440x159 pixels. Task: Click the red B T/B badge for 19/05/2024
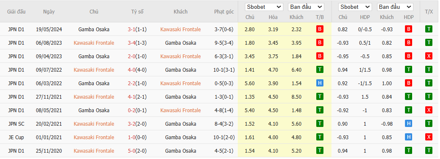(x=320, y=29)
